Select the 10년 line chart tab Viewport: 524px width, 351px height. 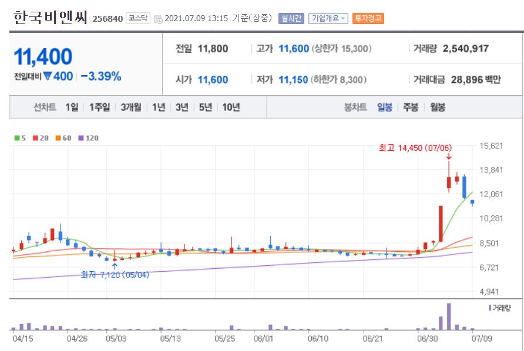point(231,107)
